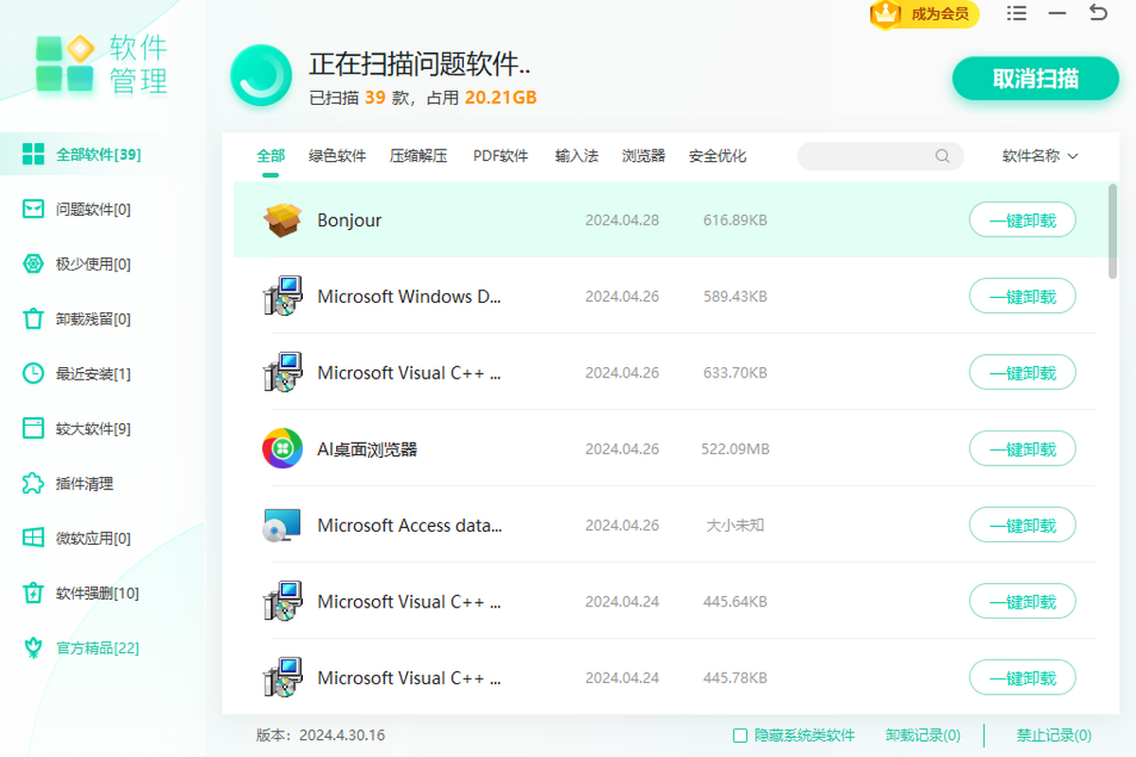Select the 极少使用 sidebar icon
The height and width of the screenshot is (757, 1136).
tap(33, 264)
